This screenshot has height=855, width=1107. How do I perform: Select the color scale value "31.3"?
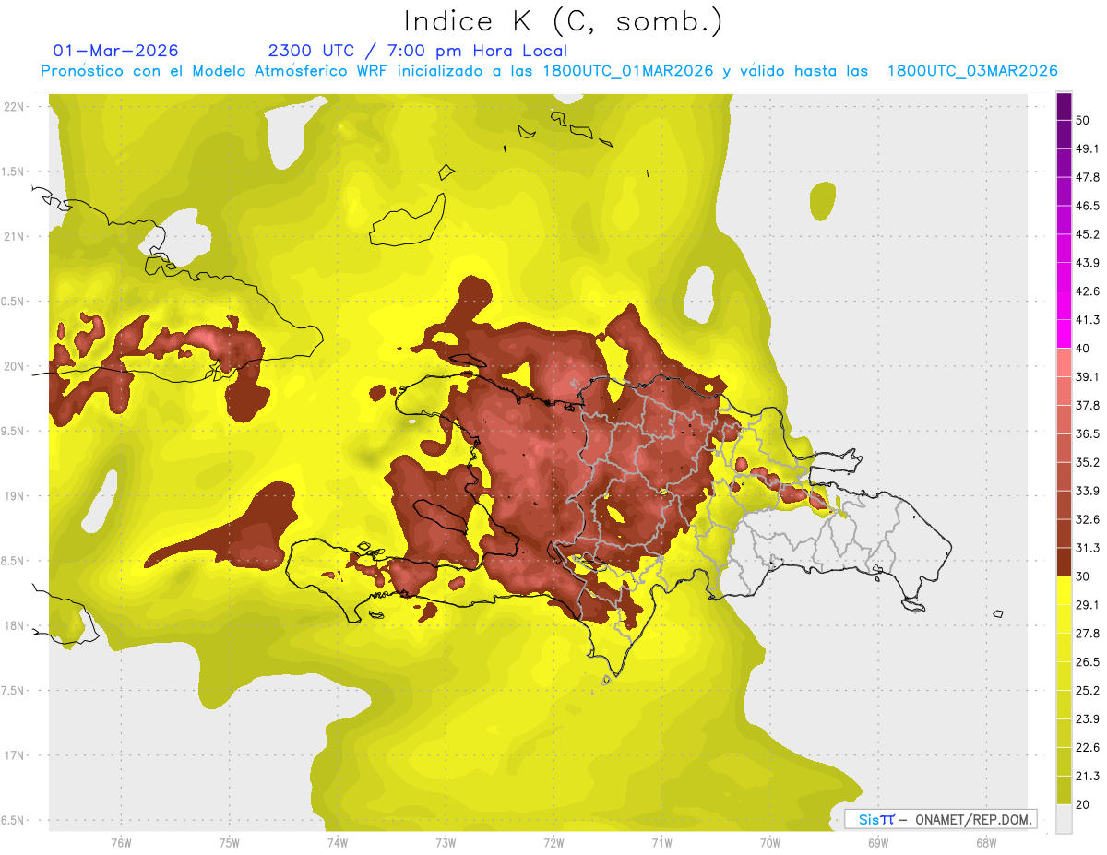click(1088, 548)
